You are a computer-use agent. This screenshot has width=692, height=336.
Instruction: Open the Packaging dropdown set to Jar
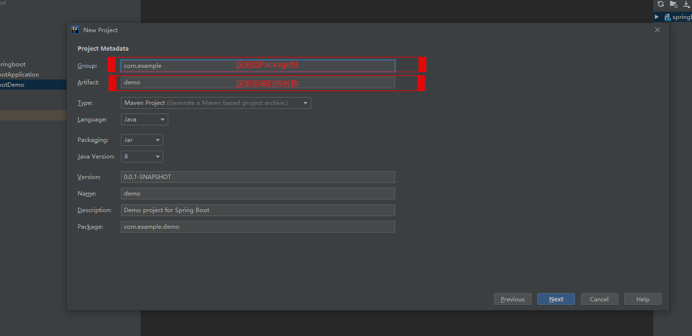(x=142, y=140)
